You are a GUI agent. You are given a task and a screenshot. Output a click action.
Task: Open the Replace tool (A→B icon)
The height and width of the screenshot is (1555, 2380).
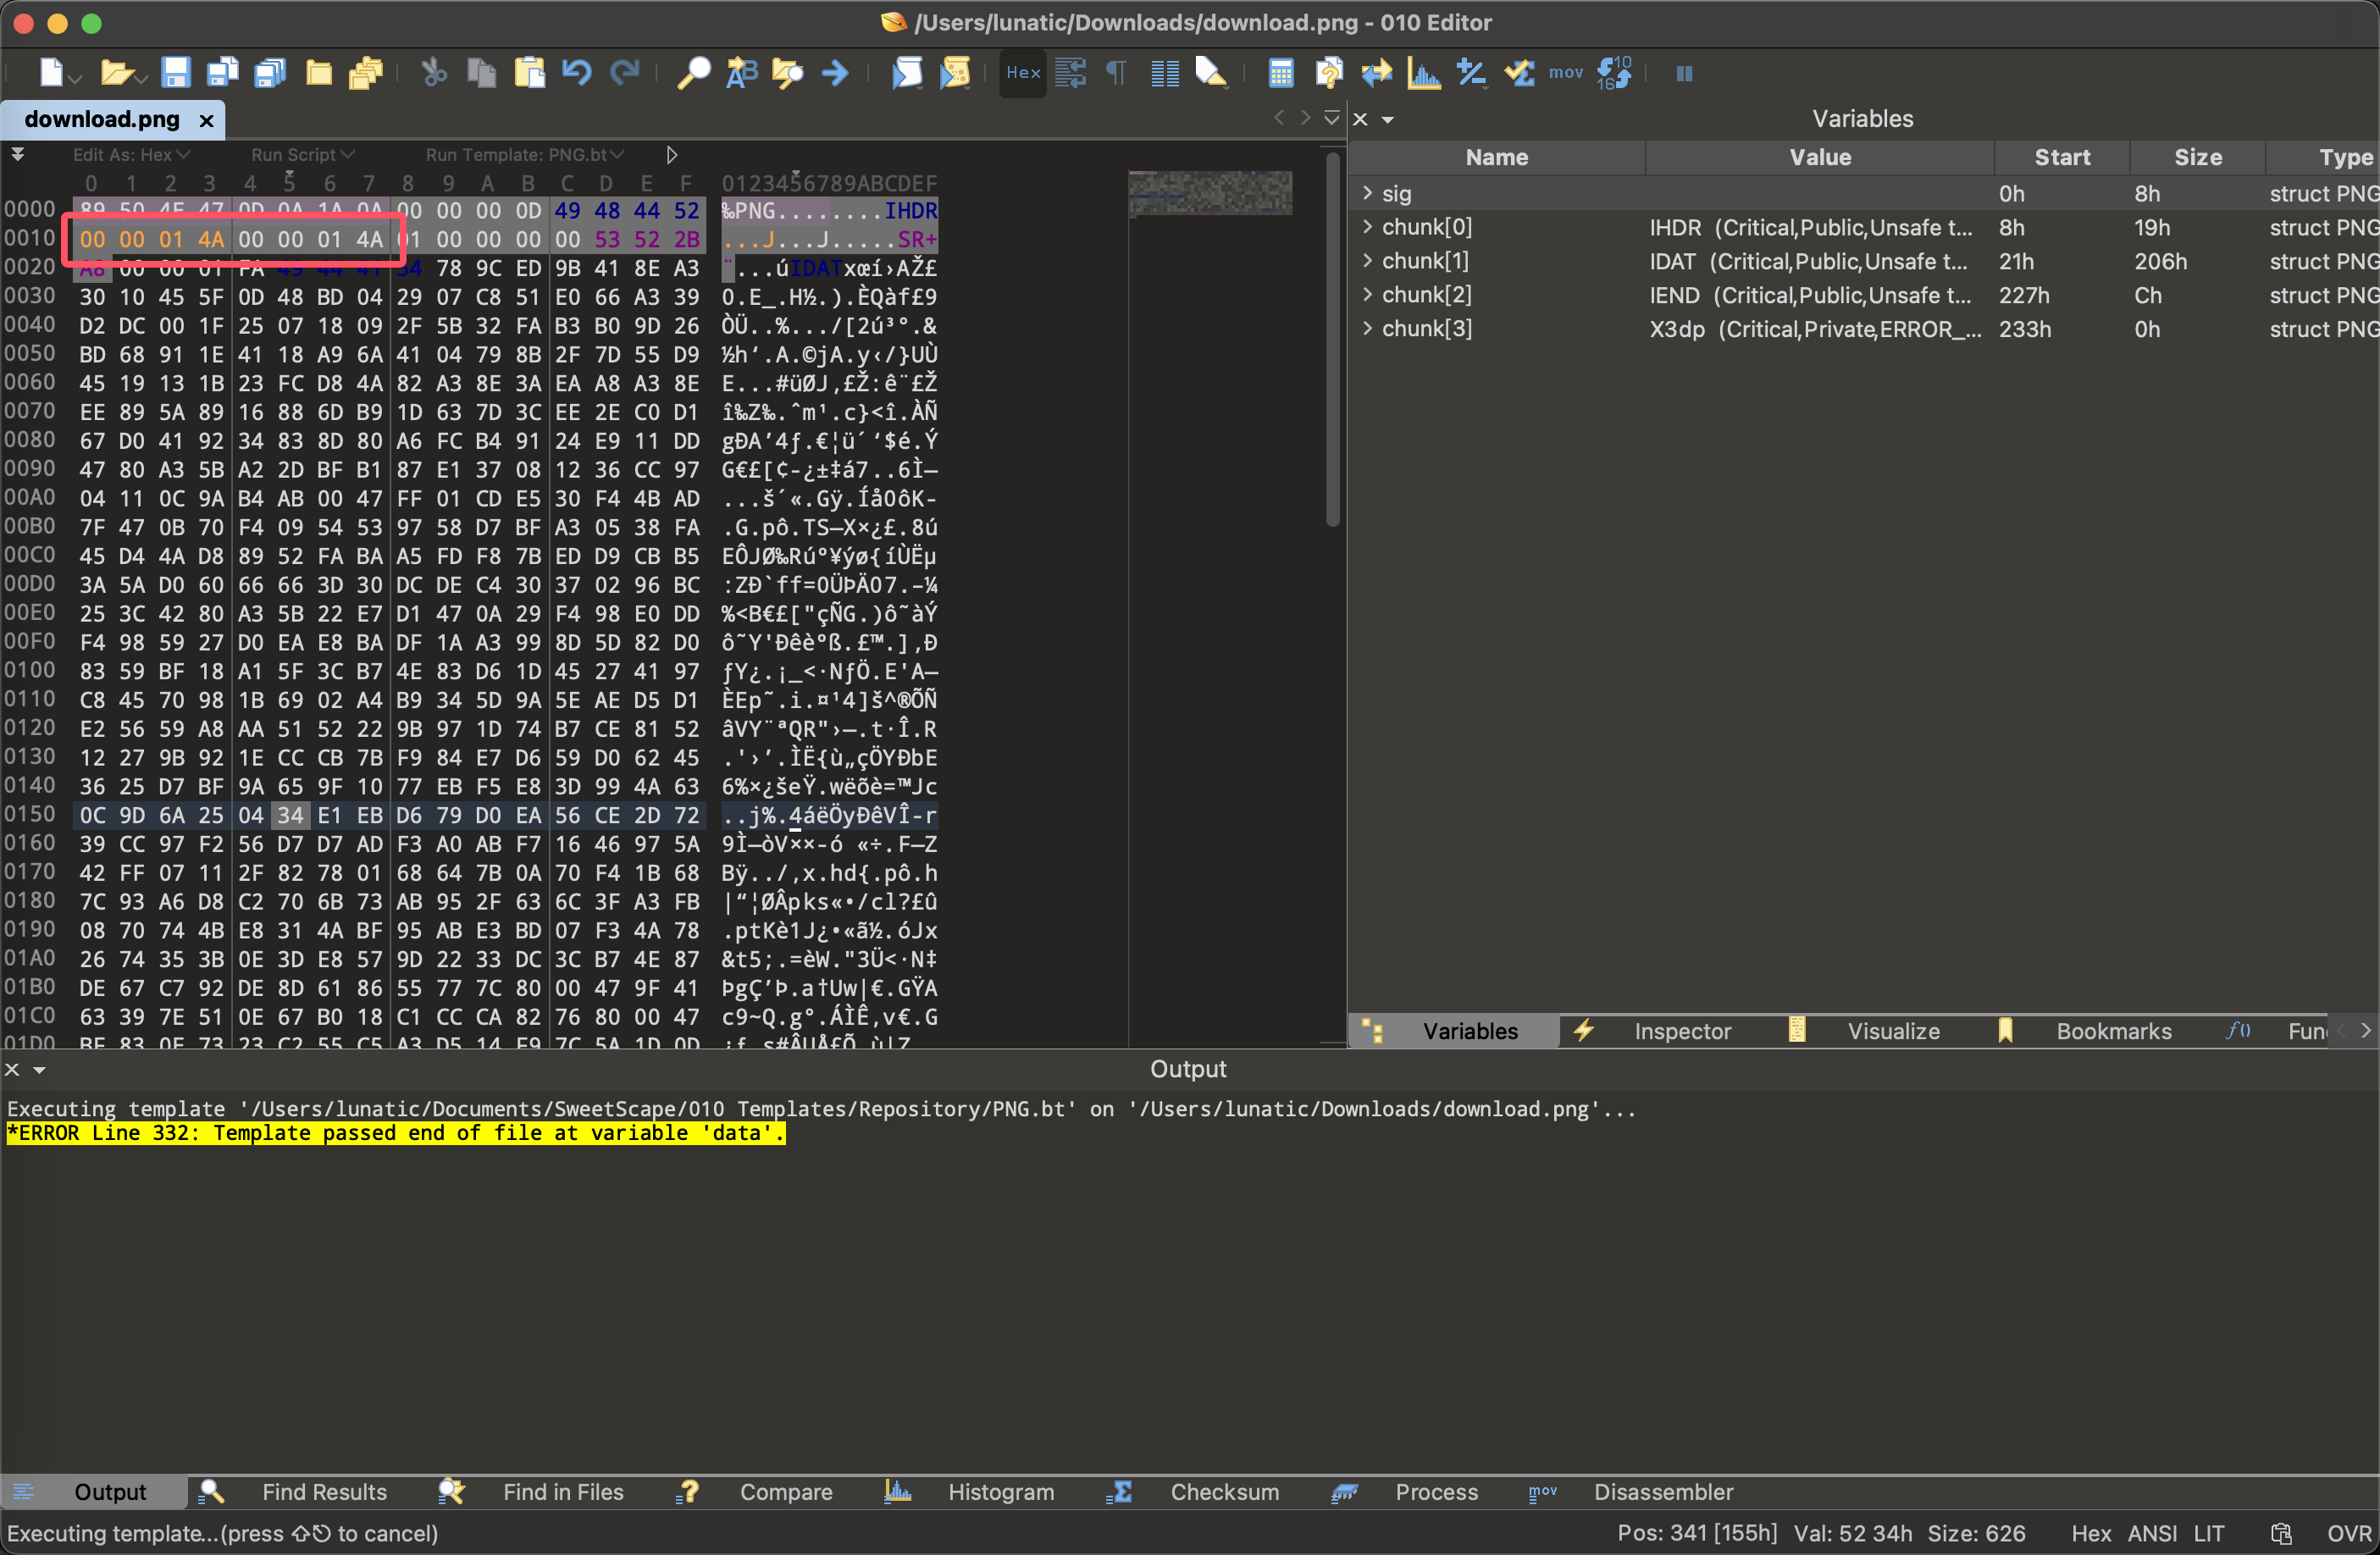pyautogui.click(x=741, y=72)
